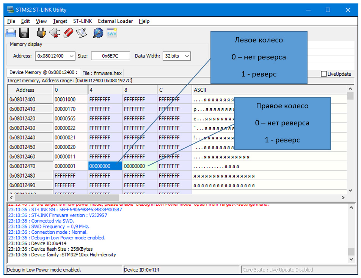This screenshot has width=361, height=278.
Task: Open the Help menu
Action: [144, 21]
